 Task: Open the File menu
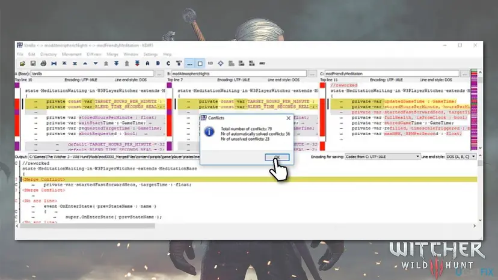click(20, 54)
